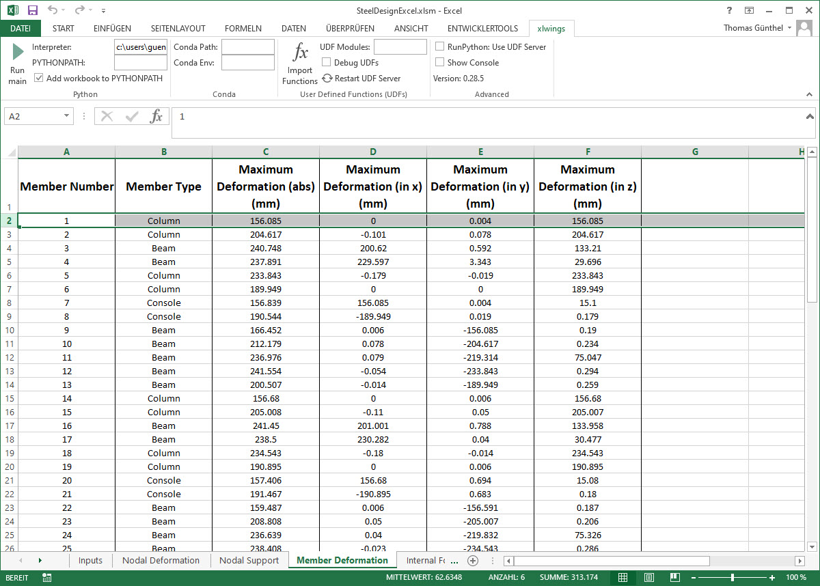Viewport: 820px width, 586px height.
Task: Open the Name Box dropdown
Action: coord(68,115)
